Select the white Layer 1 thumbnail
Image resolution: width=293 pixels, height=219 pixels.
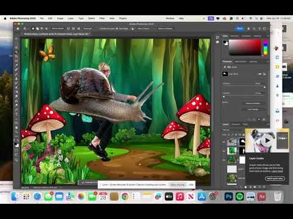point(232,169)
